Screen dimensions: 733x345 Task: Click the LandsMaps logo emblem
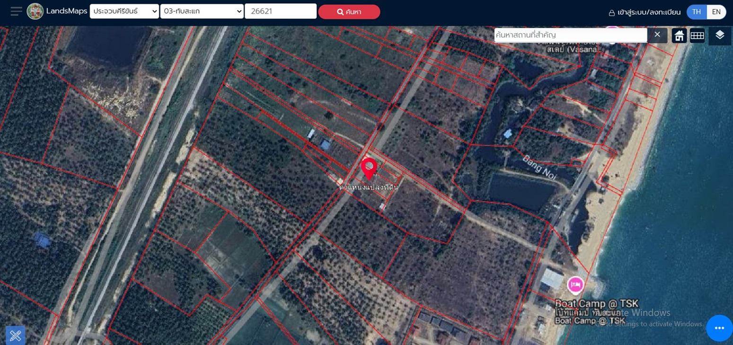pyautogui.click(x=35, y=11)
